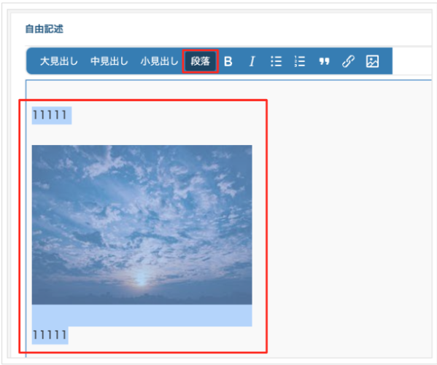Image resolution: width=437 pixels, height=365 pixels.
Task: Insert a numbered list
Action: (300, 61)
